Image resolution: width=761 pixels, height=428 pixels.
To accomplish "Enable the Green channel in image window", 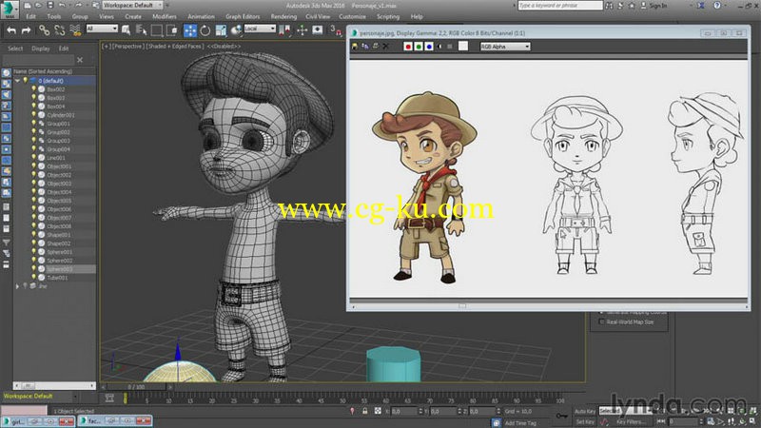I will 419,47.
